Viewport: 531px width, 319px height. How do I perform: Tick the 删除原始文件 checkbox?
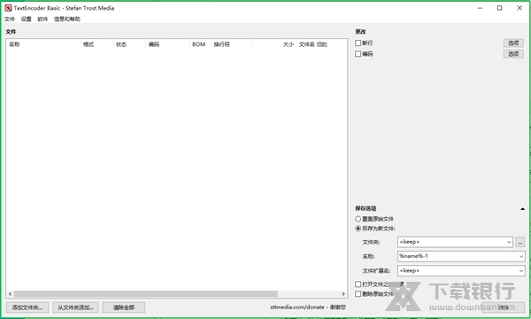point(358,294)
